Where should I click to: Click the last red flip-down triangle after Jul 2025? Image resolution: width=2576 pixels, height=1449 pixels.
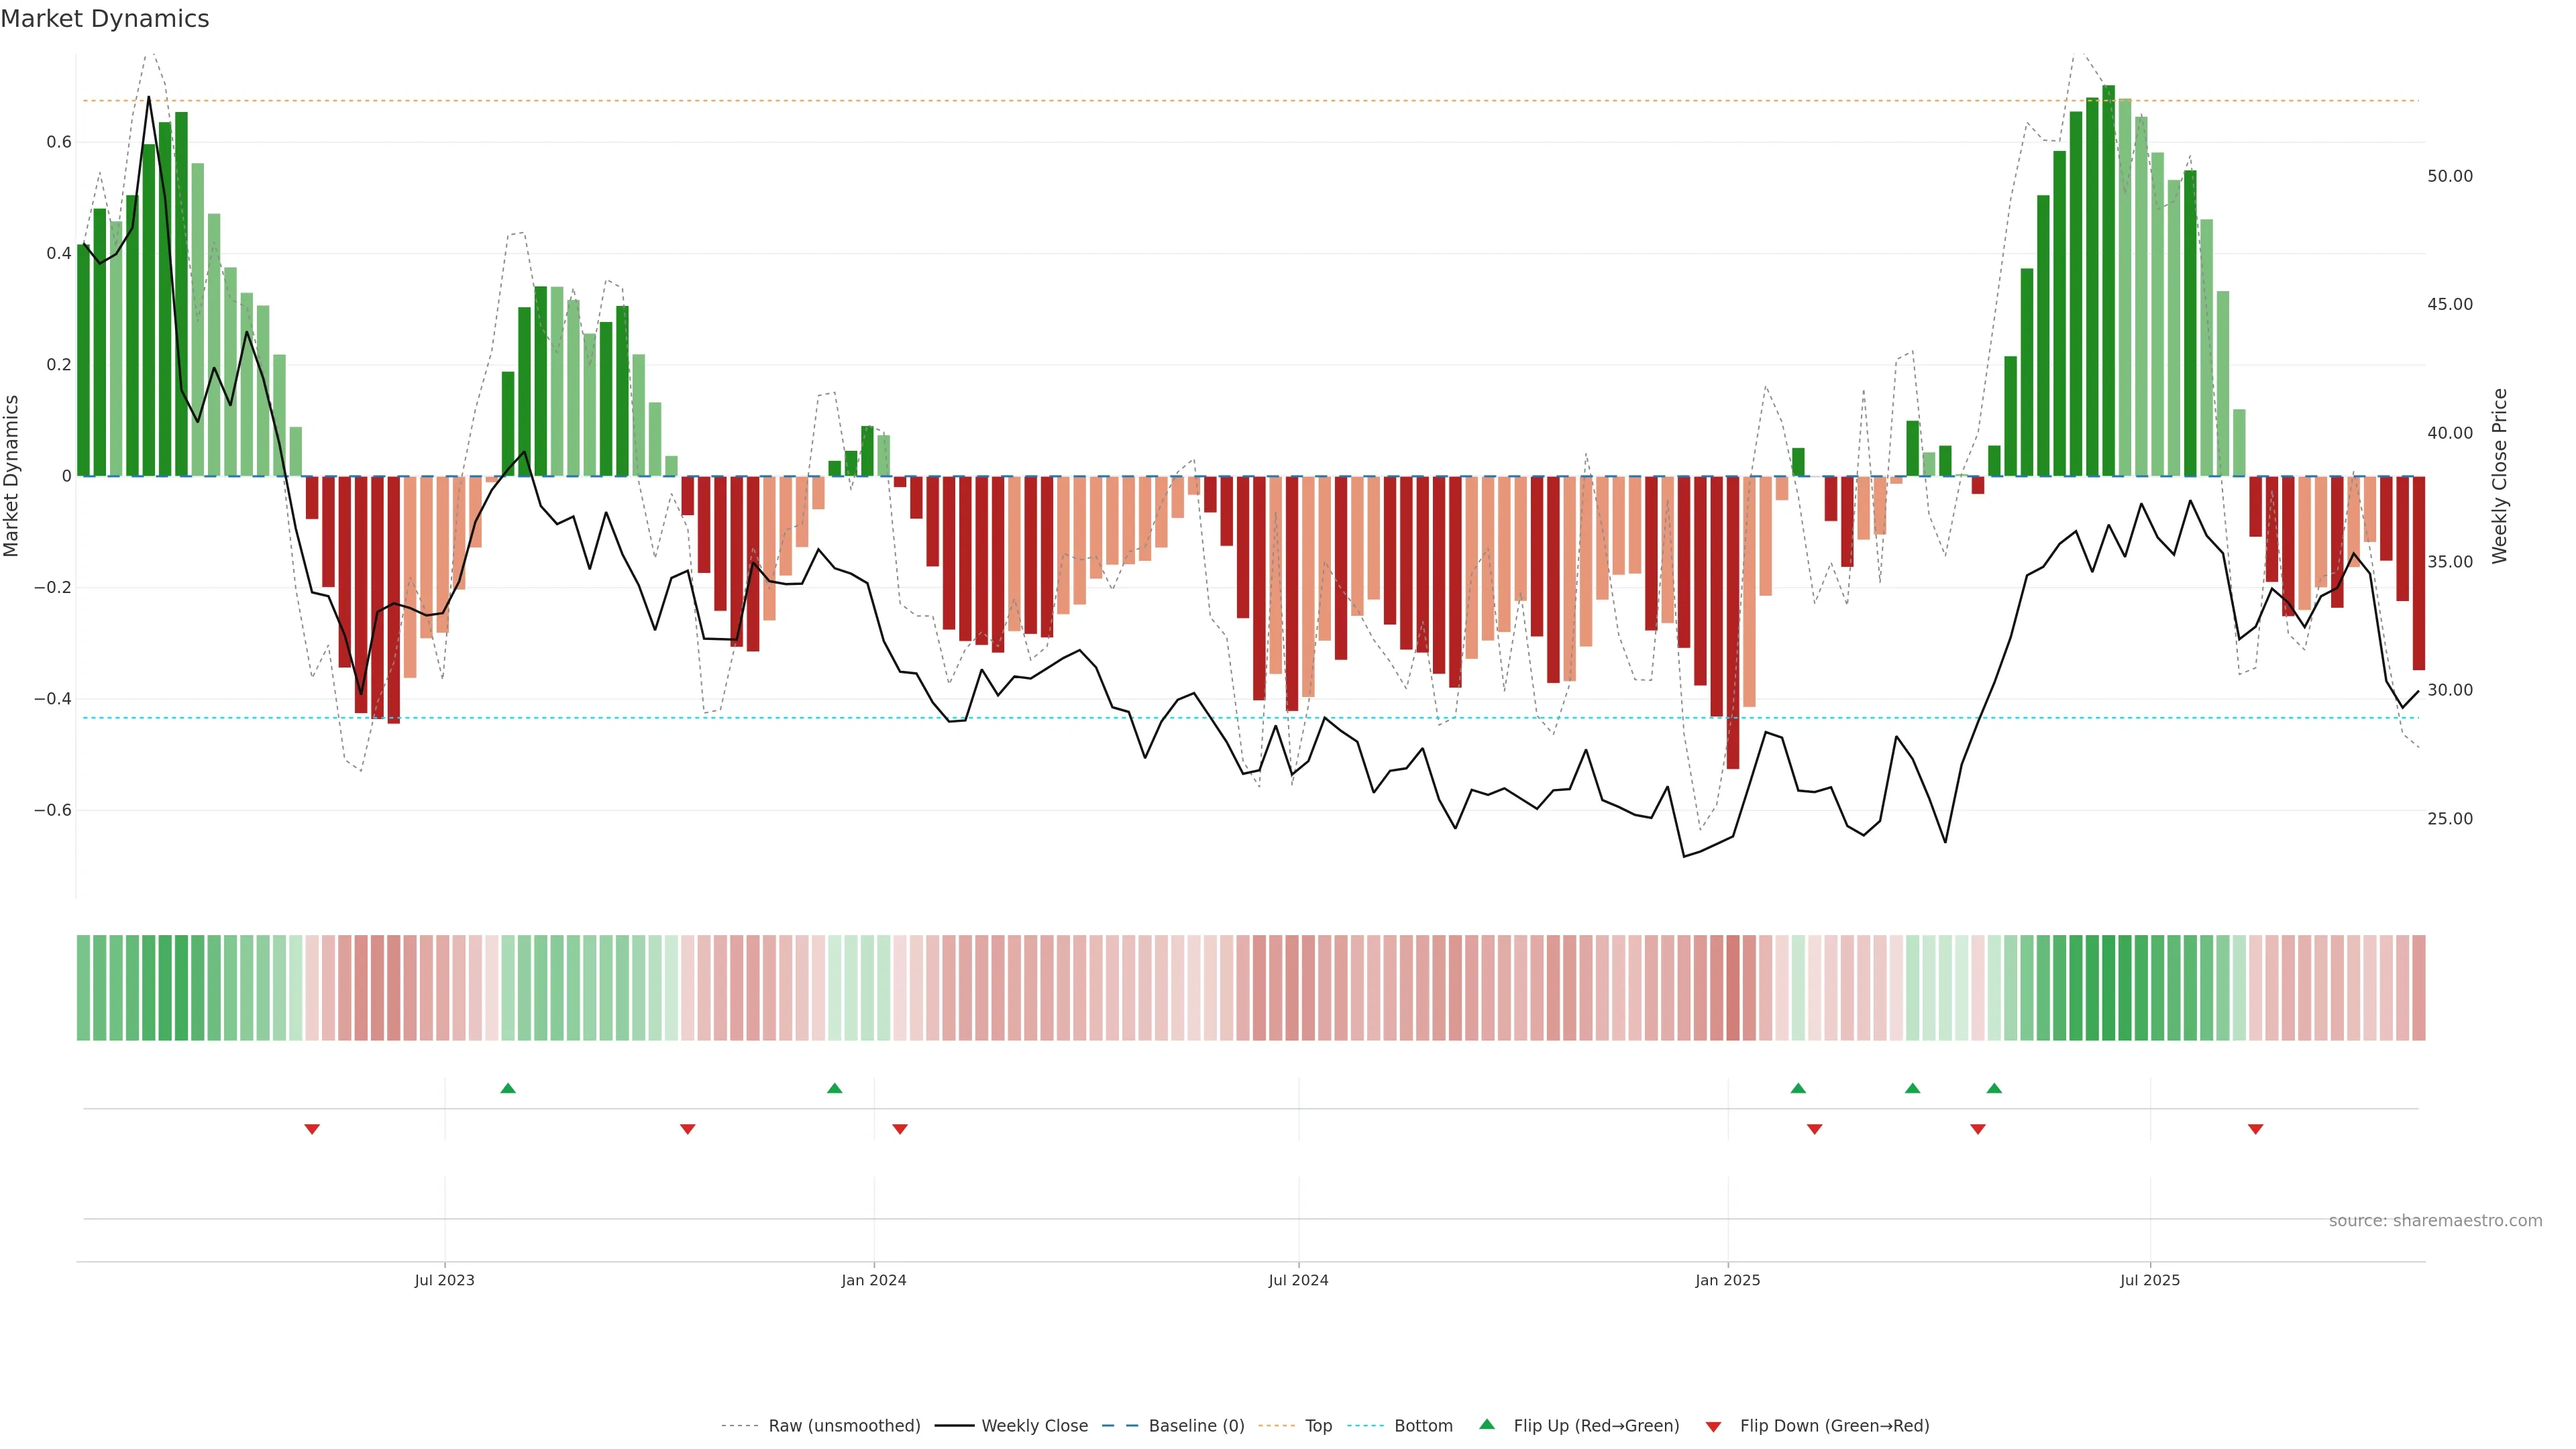tap(2255, 1129)
